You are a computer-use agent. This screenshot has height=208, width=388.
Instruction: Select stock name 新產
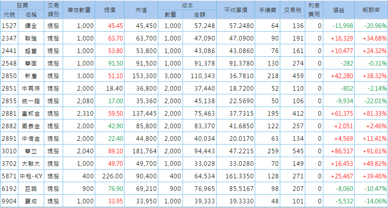(x=31, y=76)
